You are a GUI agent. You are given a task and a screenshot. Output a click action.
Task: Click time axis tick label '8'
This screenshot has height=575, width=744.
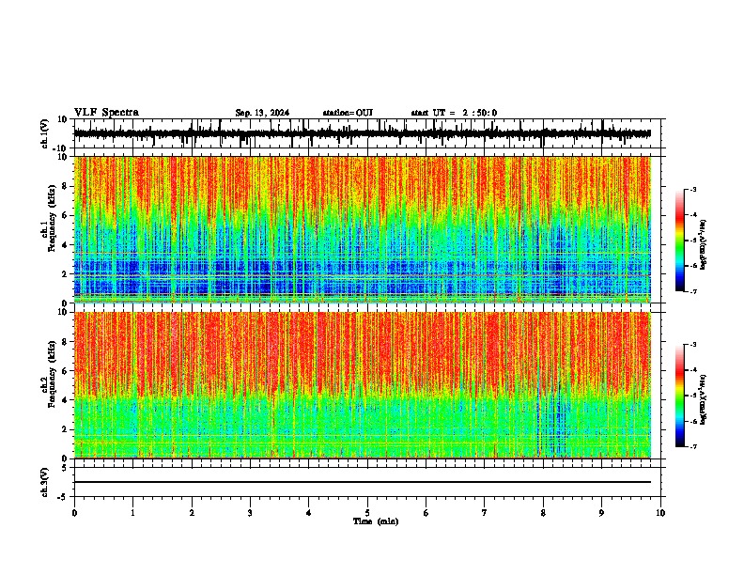(x=543, y=513)
